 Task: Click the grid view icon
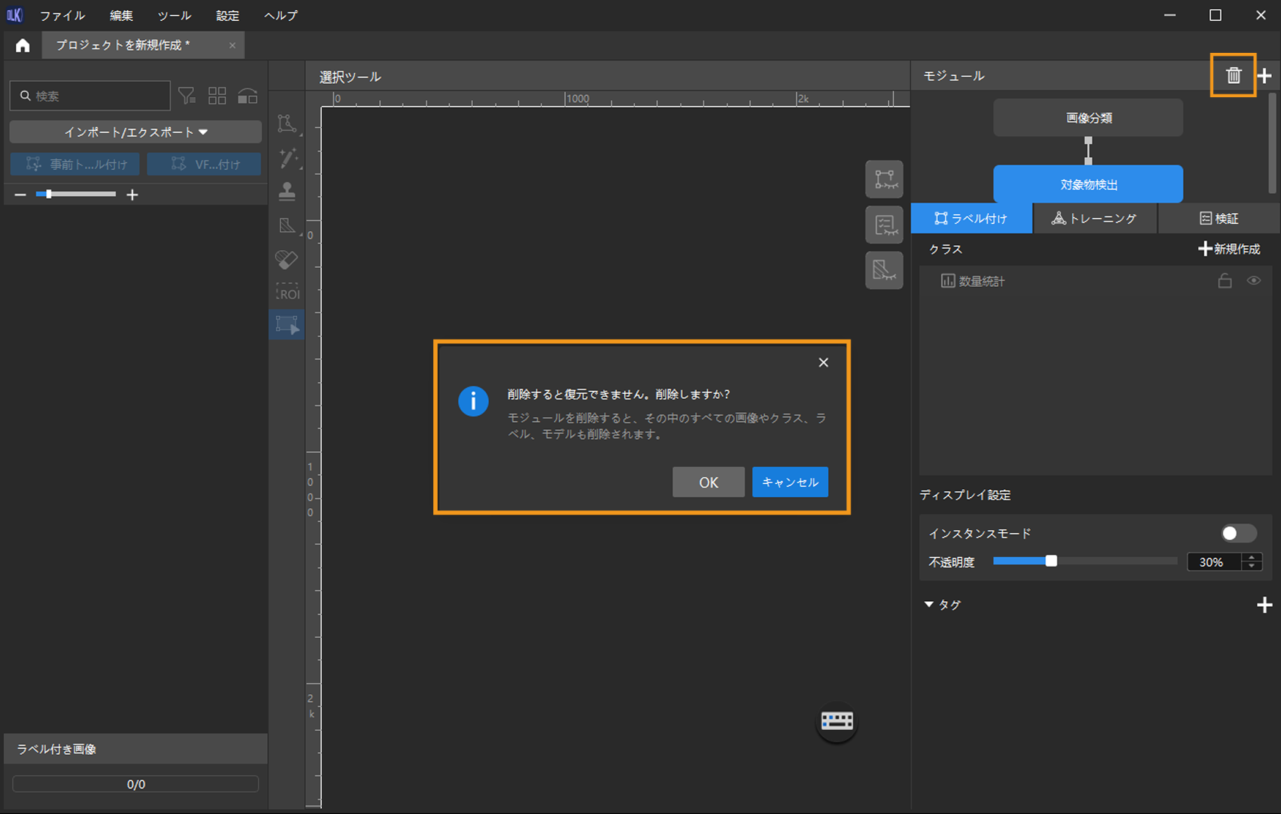click(x=217, y=96)
